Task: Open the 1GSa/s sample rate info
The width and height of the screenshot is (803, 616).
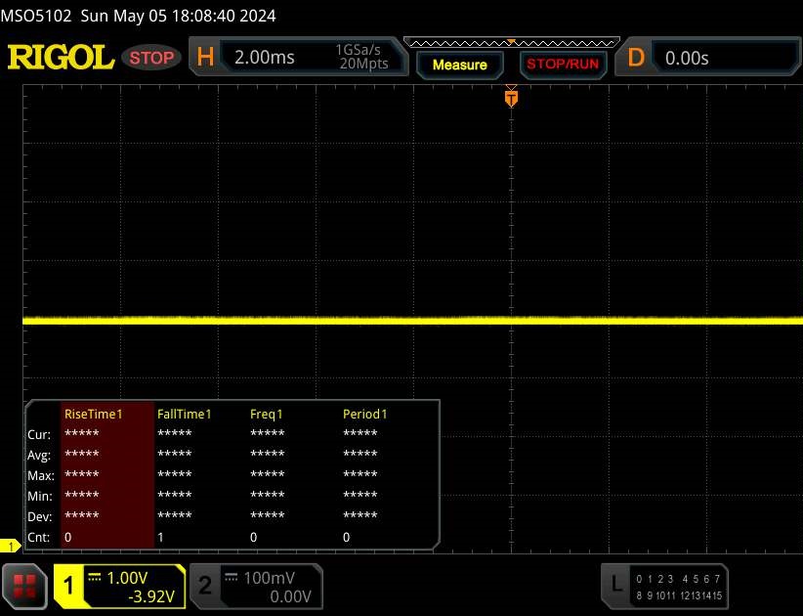Action: (358, 50)
